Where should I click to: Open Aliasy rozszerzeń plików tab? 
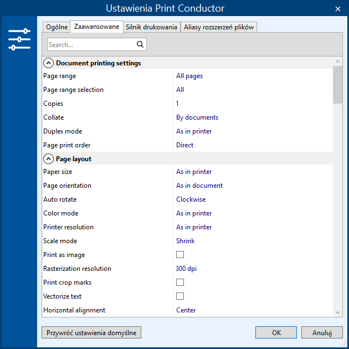[219, 27]
